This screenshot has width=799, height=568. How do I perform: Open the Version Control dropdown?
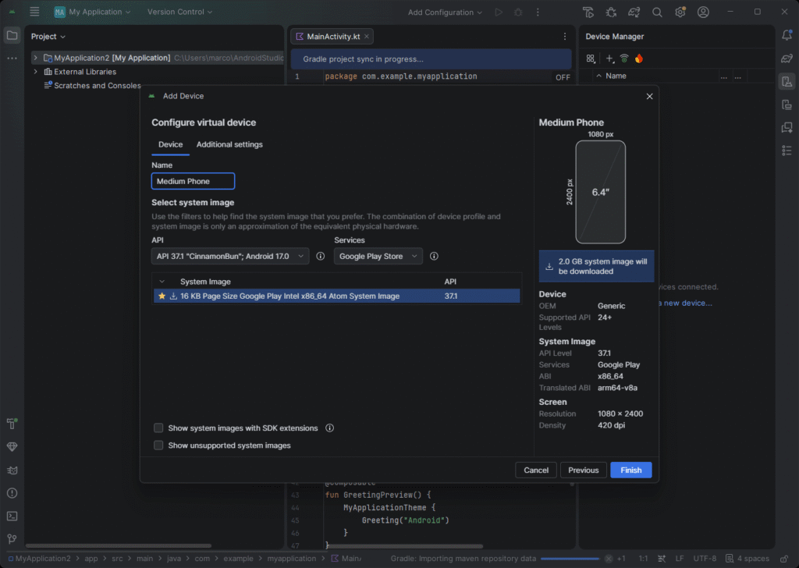point(179,12)
